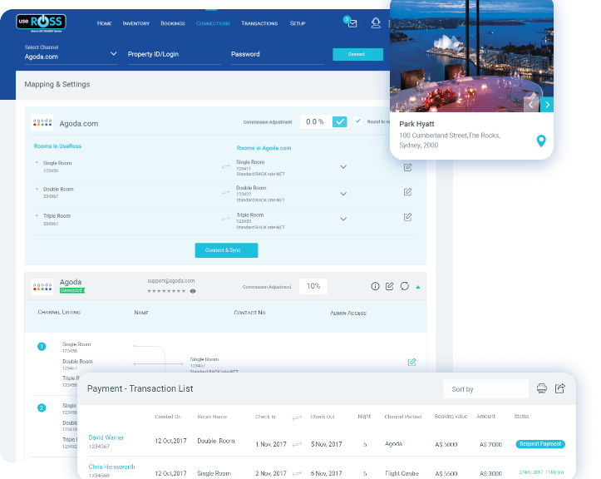Print the Payment Transaction List
Screen dimensions: 601x479
click(542, 388)
